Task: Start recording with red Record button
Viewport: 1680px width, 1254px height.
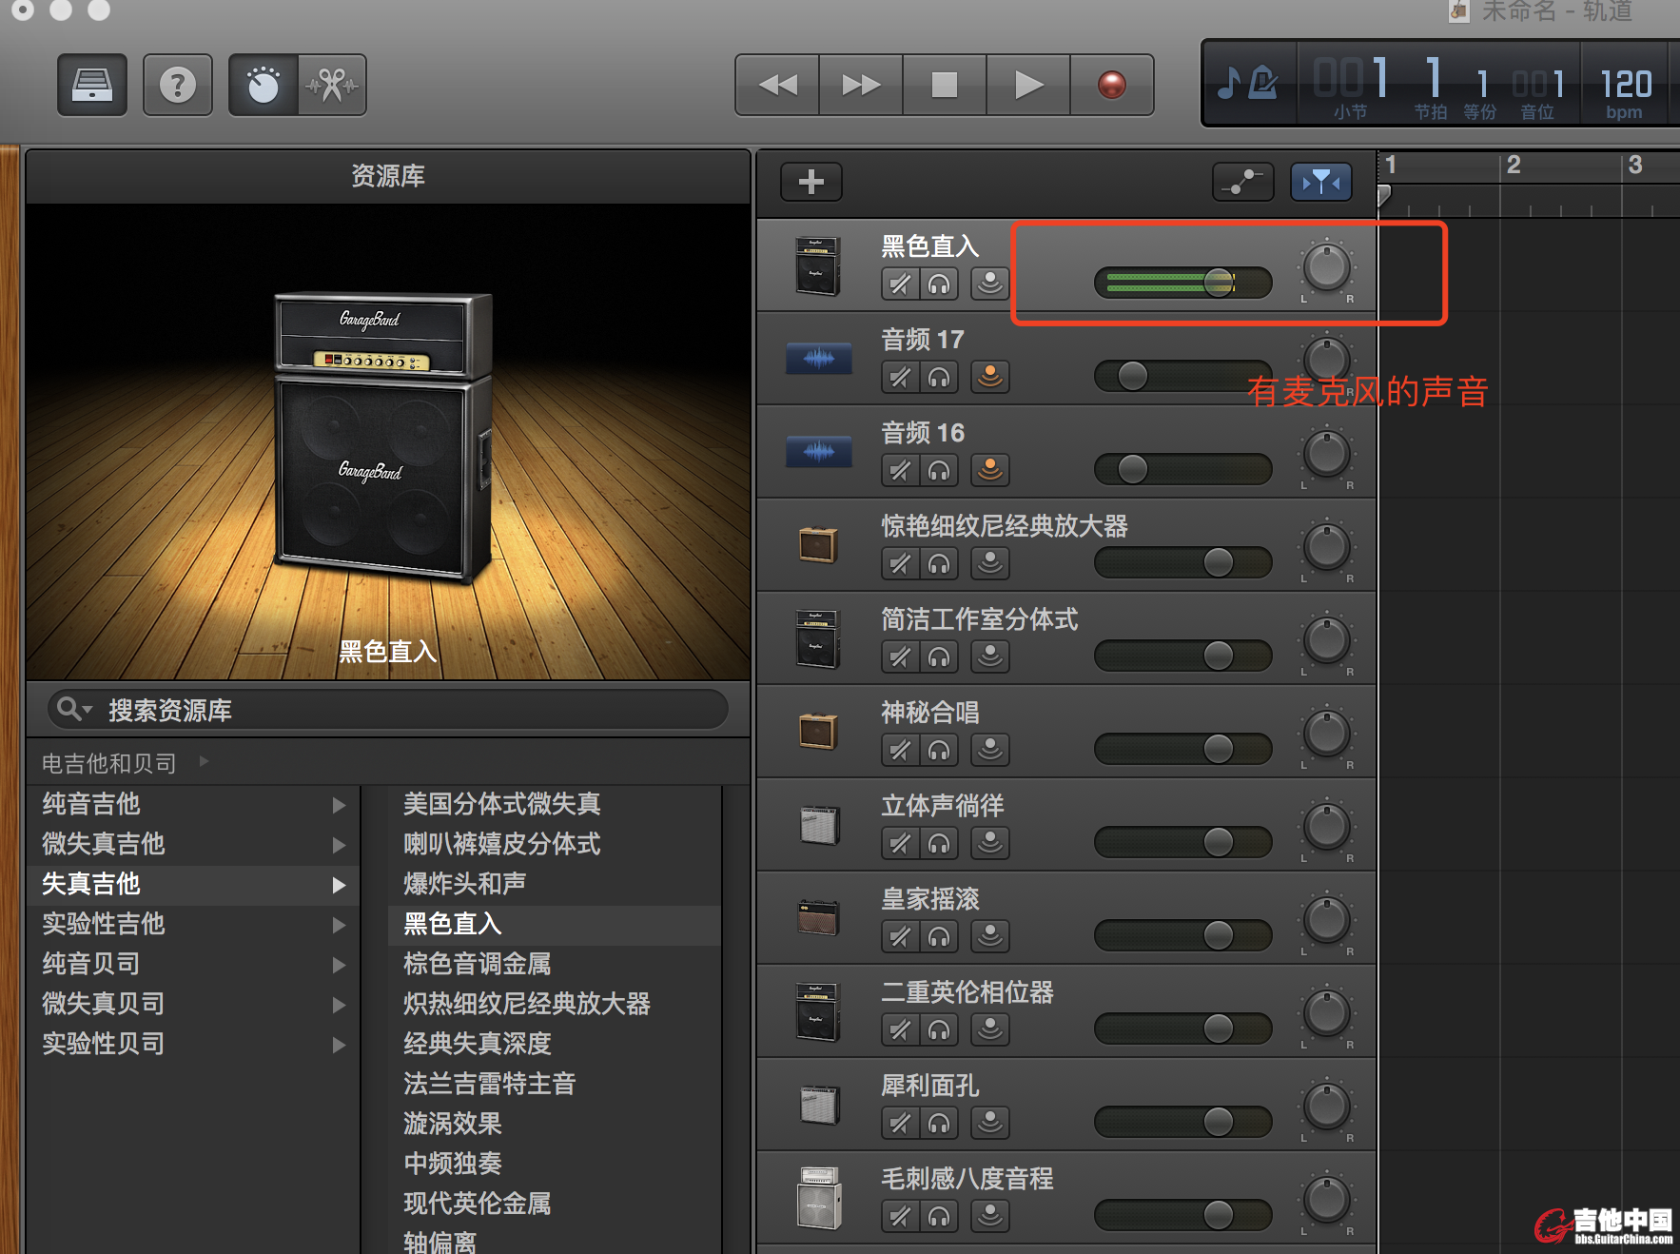Action: tap(1112, 85)
